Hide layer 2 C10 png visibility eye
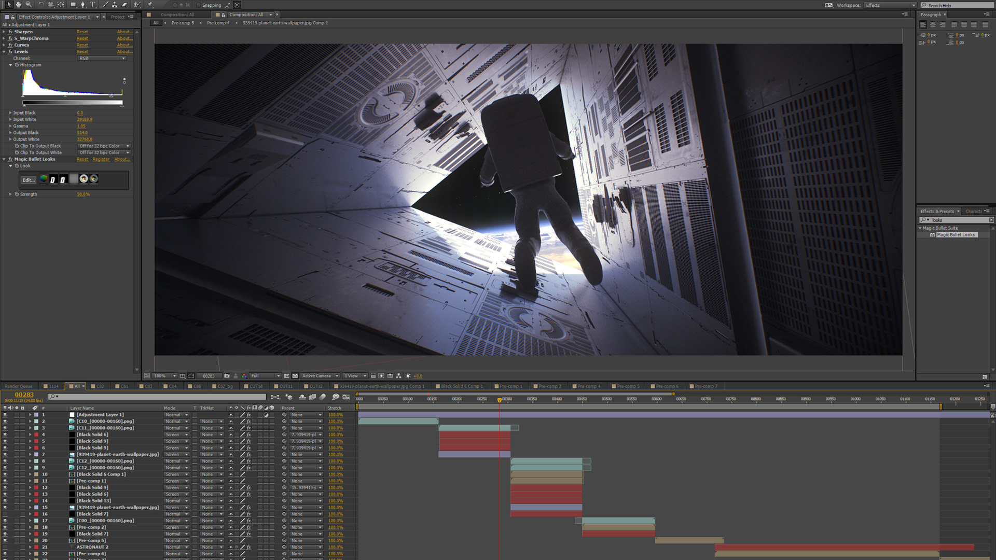Screen dimensions: 996x560 click(5, 422)
